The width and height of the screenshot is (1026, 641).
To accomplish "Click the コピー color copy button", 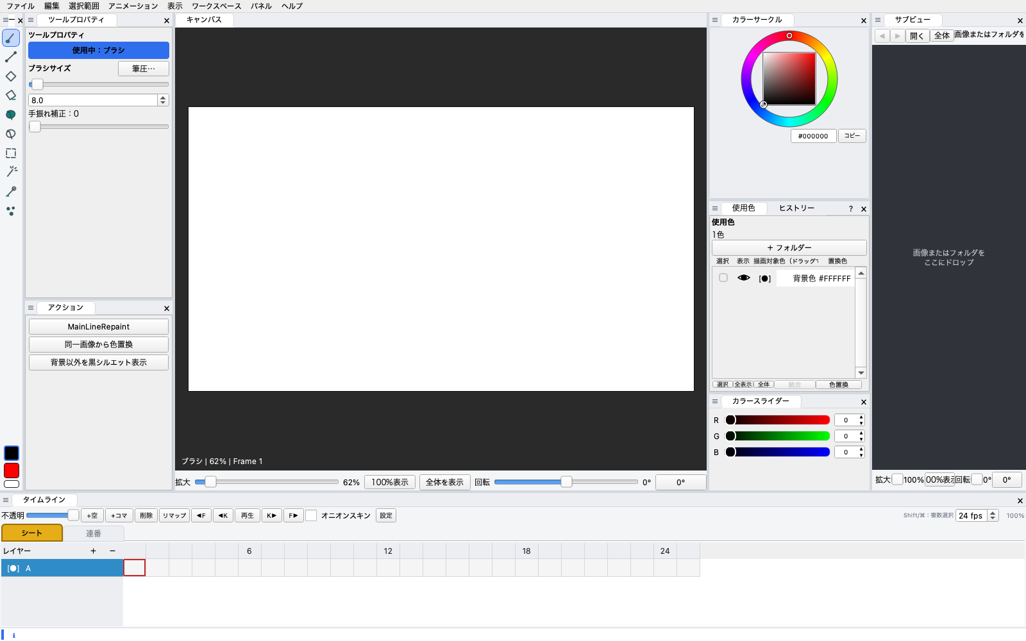I will (852, 136).
